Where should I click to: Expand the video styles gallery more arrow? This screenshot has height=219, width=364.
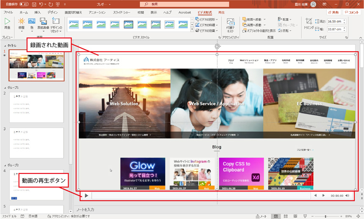tap(192, 30)
